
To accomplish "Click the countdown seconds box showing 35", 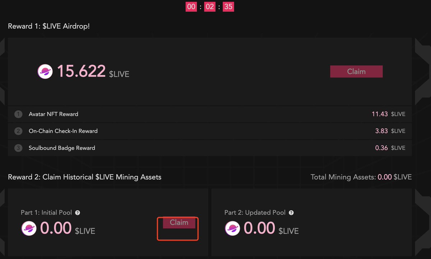I will (228, 7).
